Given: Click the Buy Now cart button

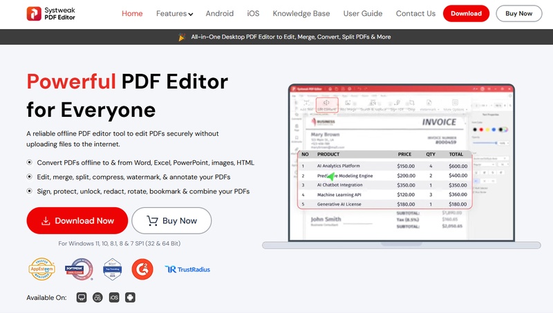Looking at the screenshot, I should coord(171,220).
